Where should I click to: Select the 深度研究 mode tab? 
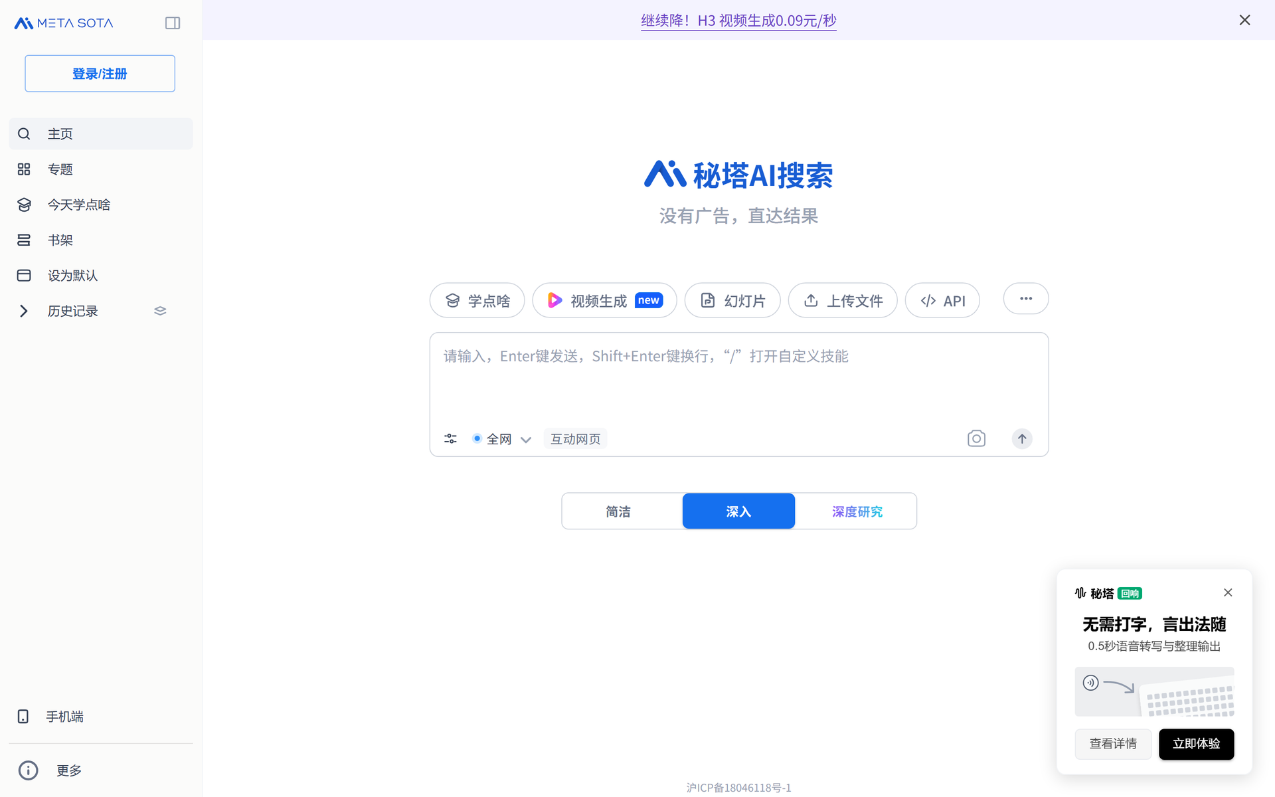tap(857, 511)
